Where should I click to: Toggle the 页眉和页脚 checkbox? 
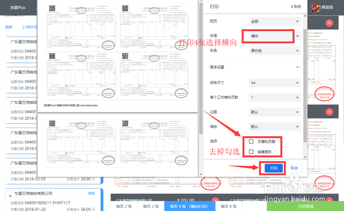tap(251, 141)
